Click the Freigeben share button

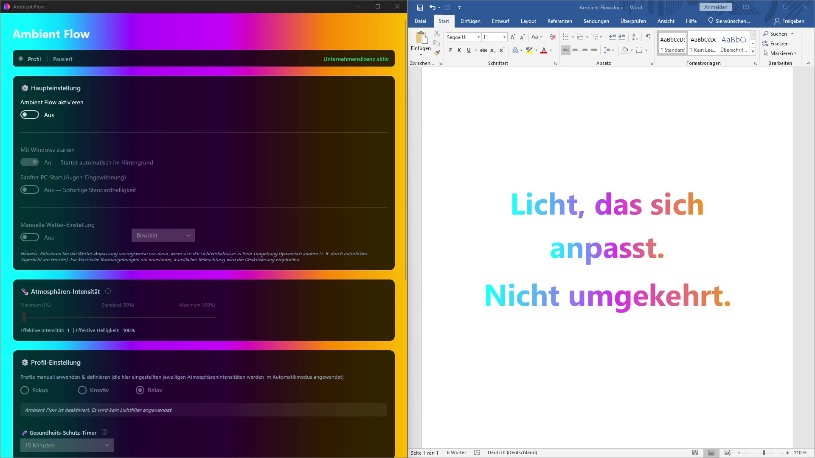tap(789, 21)
